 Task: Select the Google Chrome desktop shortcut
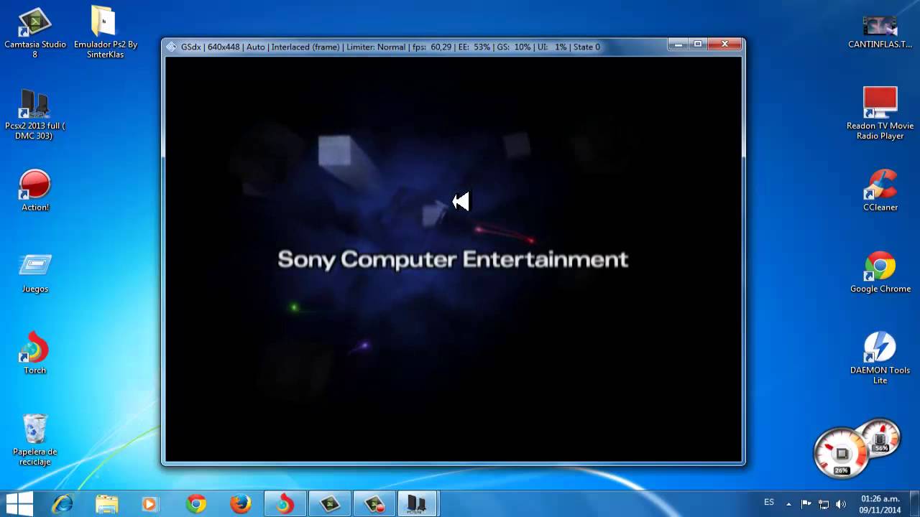pos(880,273)
